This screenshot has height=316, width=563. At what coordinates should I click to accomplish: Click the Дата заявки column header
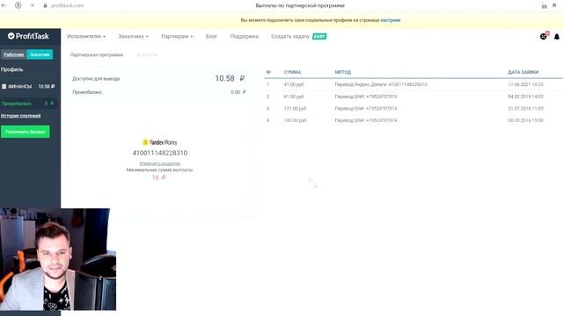point(523,72)
